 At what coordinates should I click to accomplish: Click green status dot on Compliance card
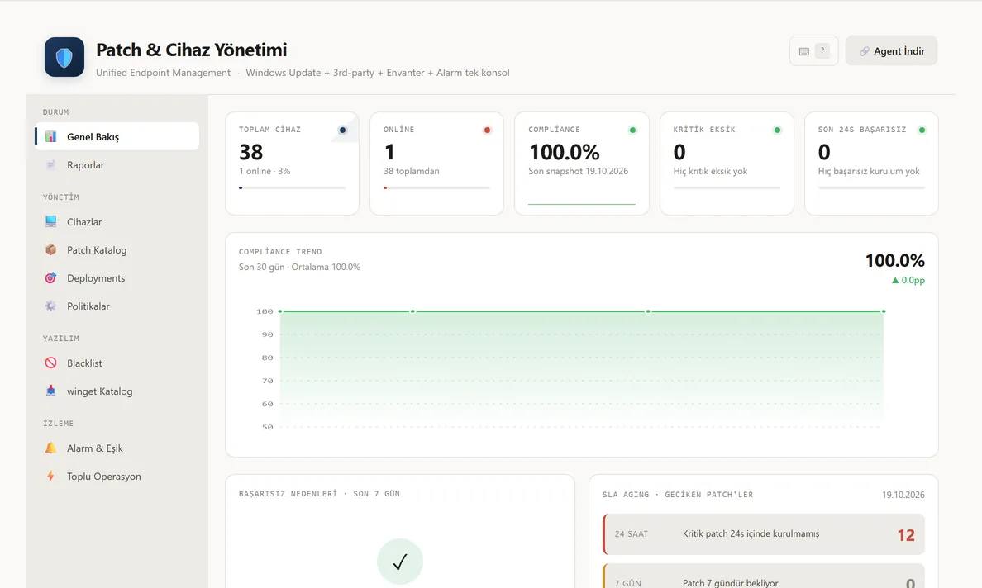coord(632,130)
